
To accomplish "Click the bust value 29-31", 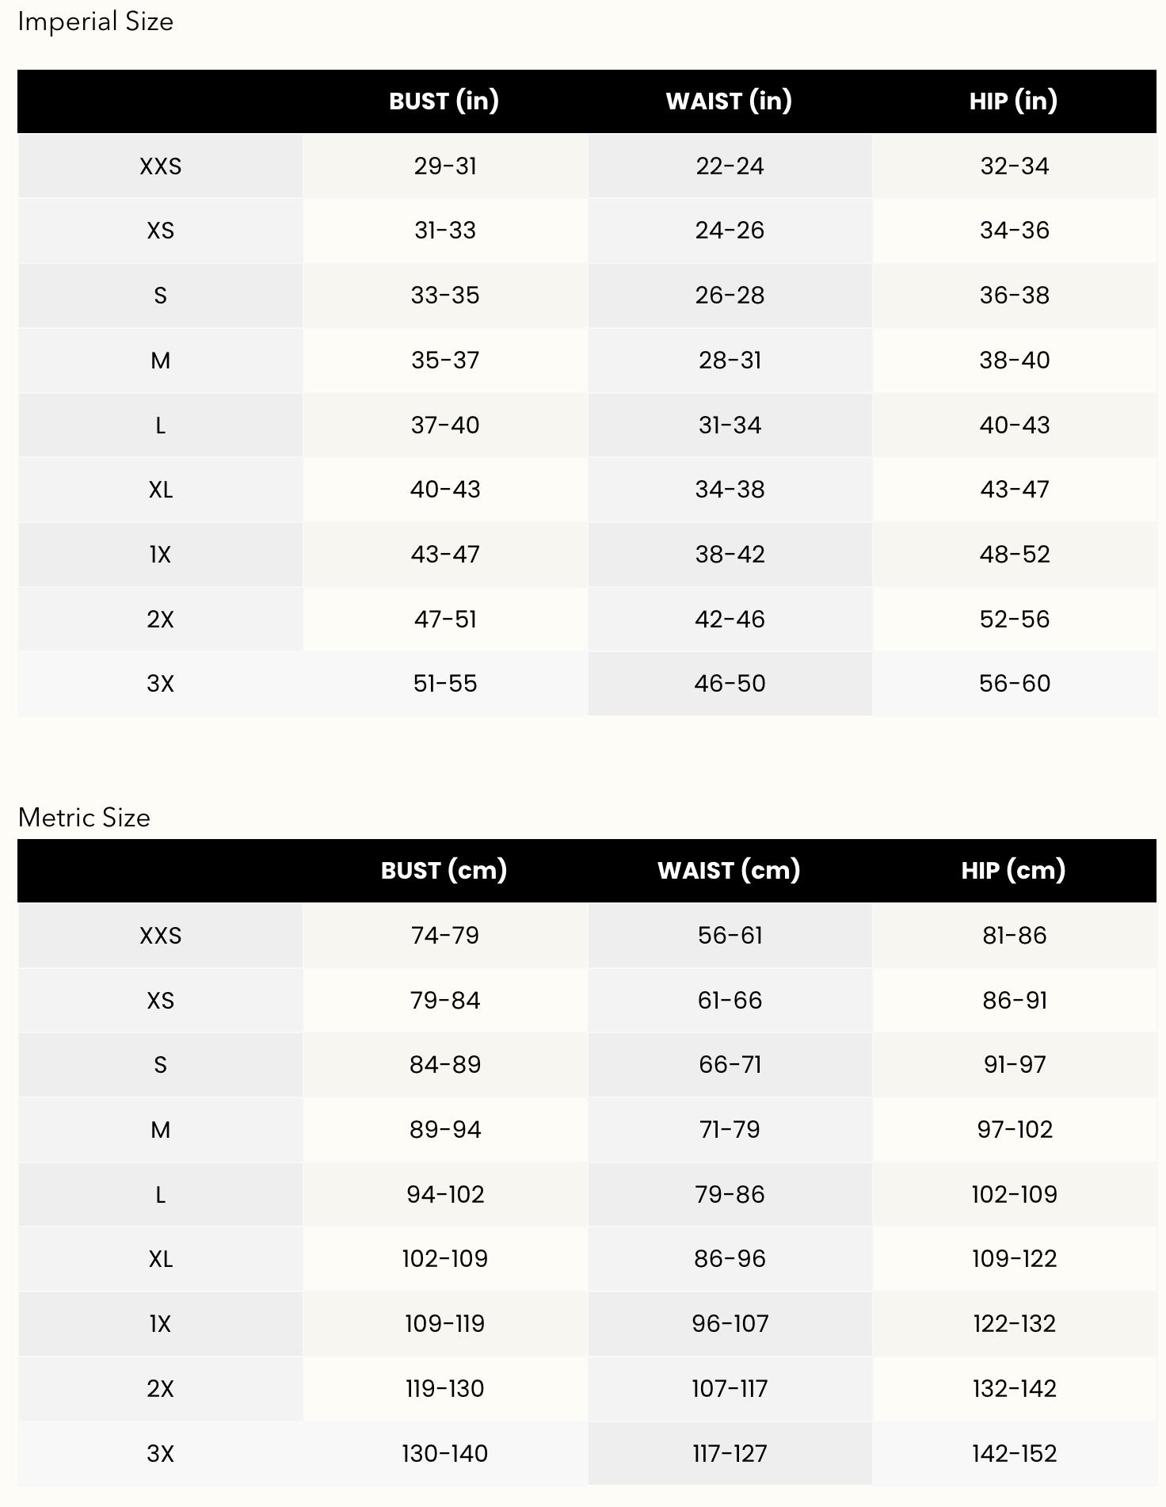I will 445,166.
